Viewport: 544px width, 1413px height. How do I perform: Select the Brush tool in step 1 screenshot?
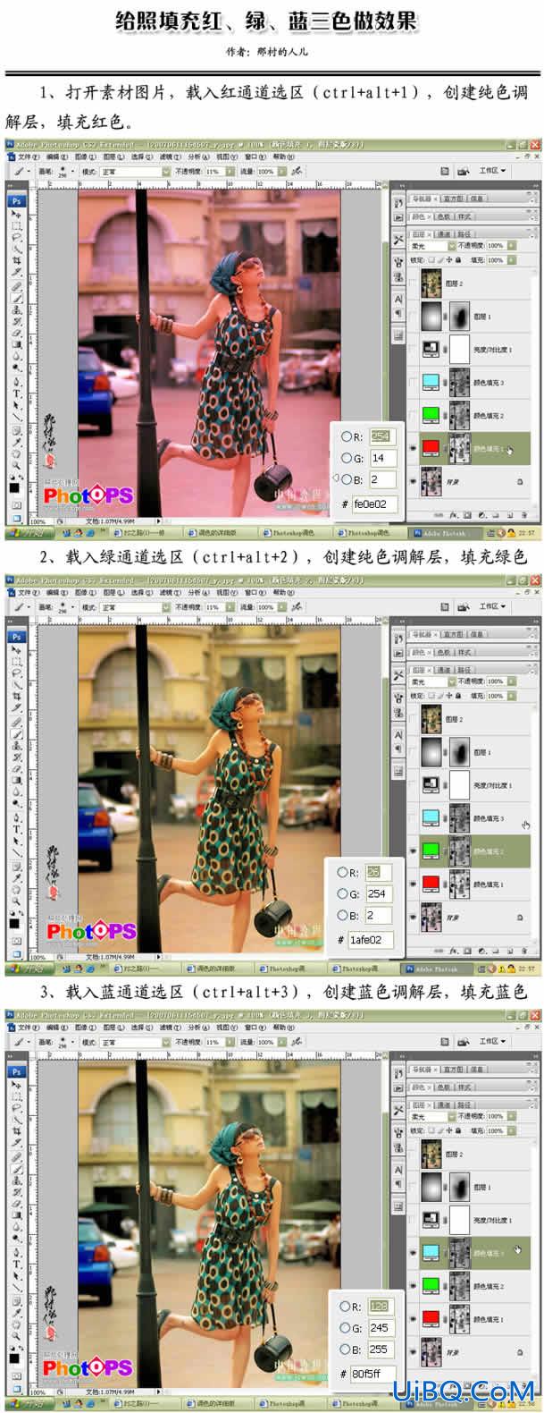coord(16,299)
